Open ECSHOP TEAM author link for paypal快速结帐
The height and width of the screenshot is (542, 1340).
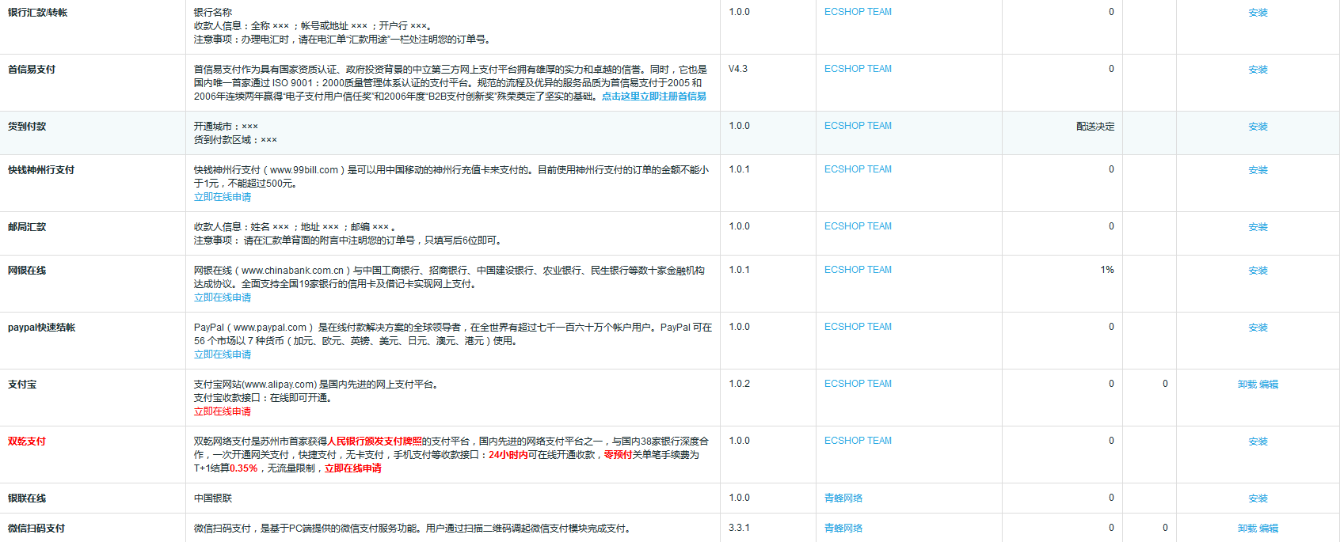[x=858, y=327]
